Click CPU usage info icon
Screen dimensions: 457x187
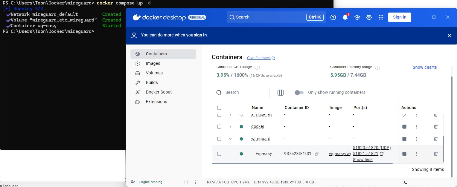tap(257, 67)
